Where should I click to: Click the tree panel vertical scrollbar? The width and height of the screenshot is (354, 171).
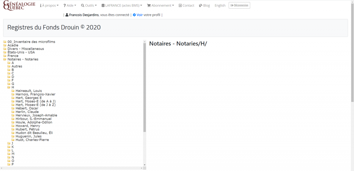pyautogui.click(x=145, y=86)
